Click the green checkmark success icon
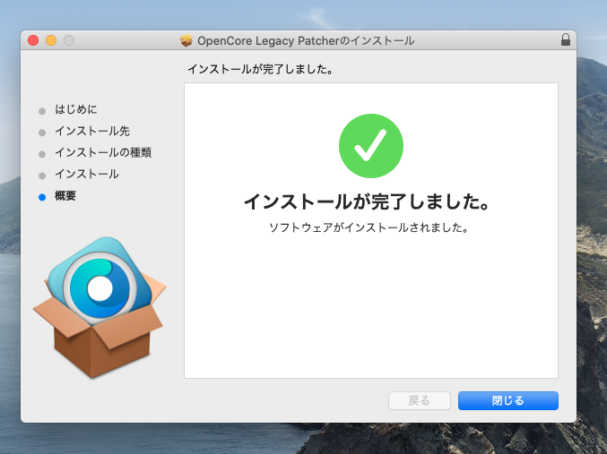 pyautogui.click(x=370, y=146)
